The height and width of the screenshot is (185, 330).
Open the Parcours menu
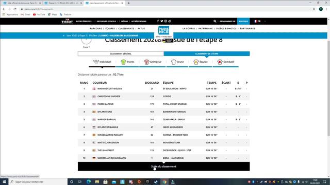coord(96,29)
